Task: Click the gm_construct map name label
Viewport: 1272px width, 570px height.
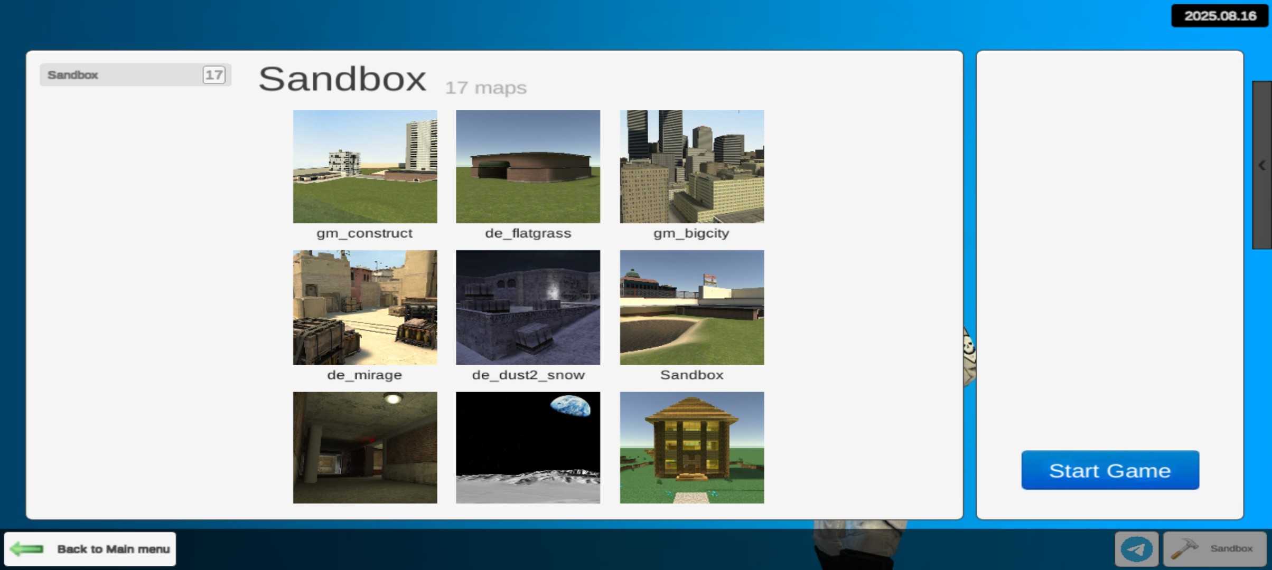Action: click(364, 233)
